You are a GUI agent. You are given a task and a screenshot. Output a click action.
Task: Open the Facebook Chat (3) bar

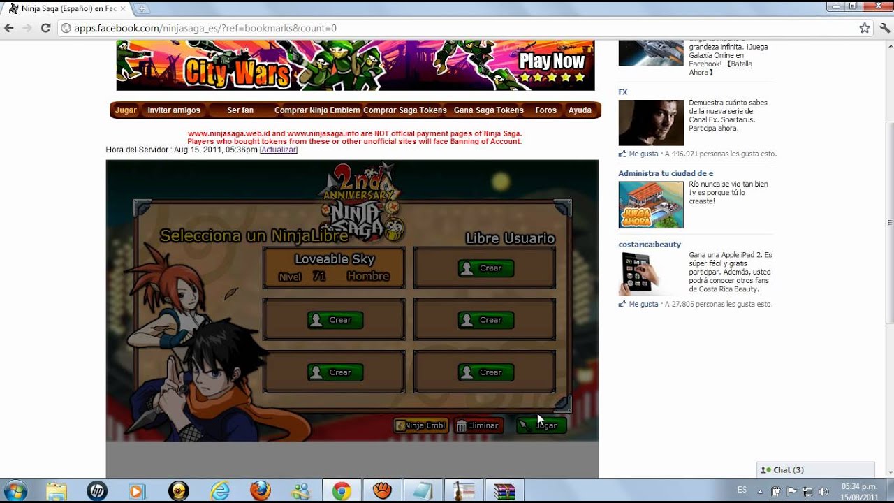coord(815,470)
